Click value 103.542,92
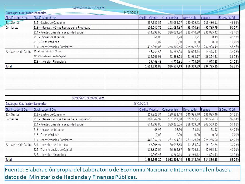Screen dimensions: 245x184 154,119
